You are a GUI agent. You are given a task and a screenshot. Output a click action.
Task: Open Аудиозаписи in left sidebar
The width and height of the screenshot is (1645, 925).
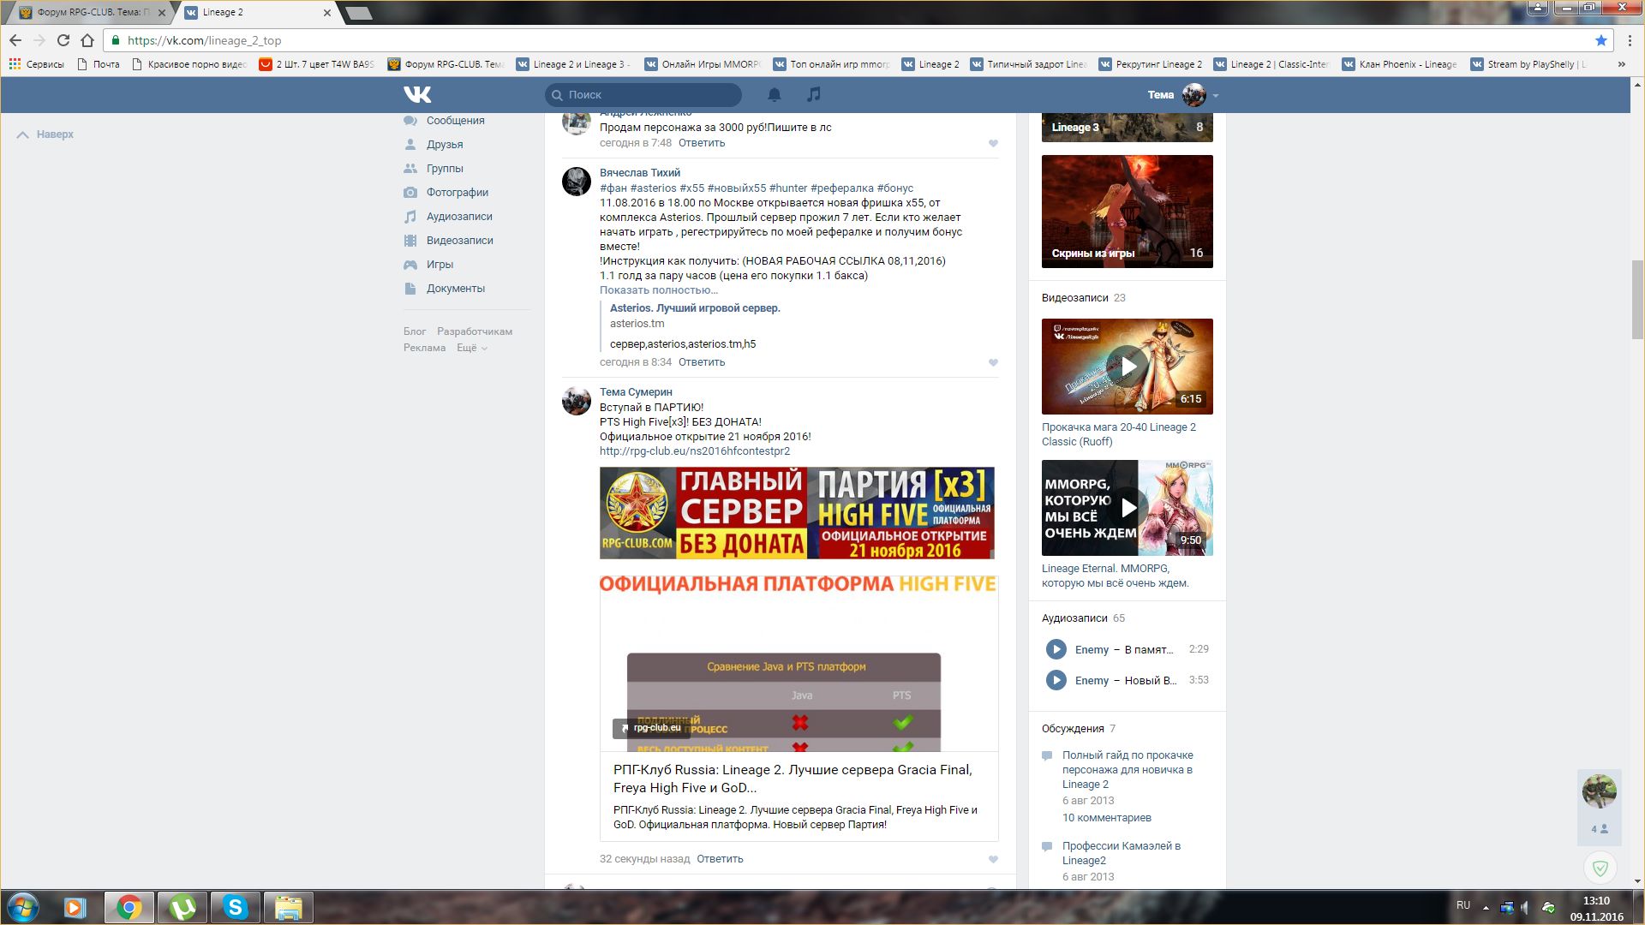coord(459,217)
